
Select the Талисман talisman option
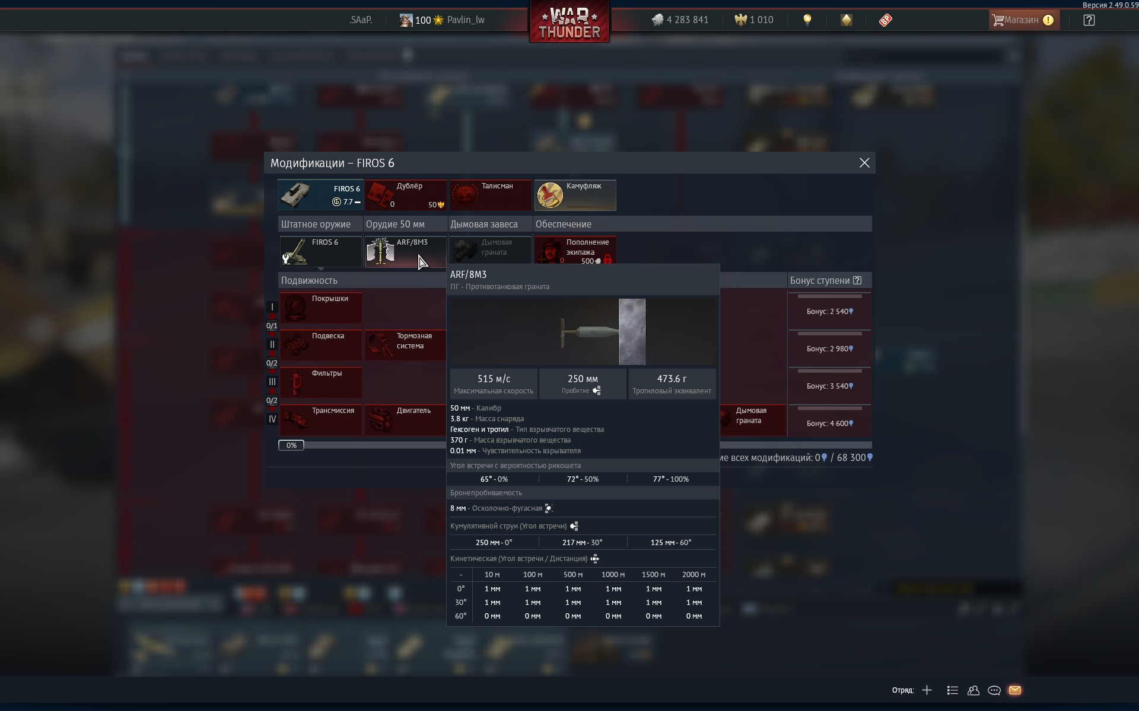(490, 195)
